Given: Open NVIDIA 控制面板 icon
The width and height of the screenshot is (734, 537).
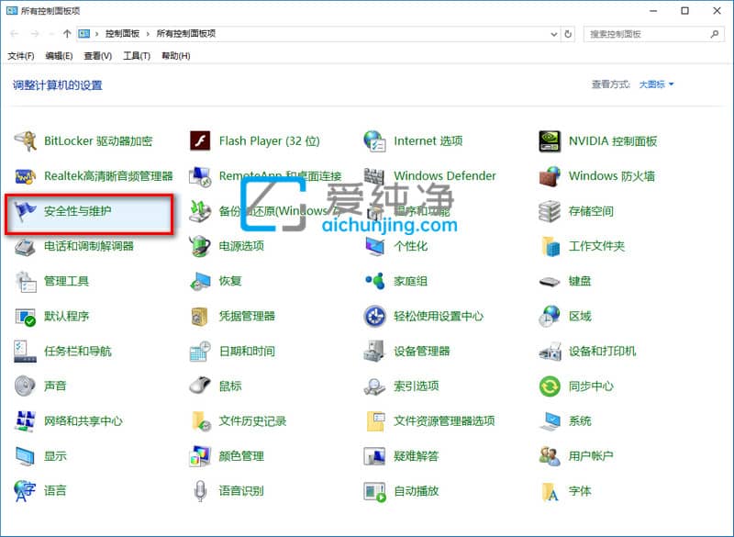Looking at the screenshot, I should coord(550,141).
